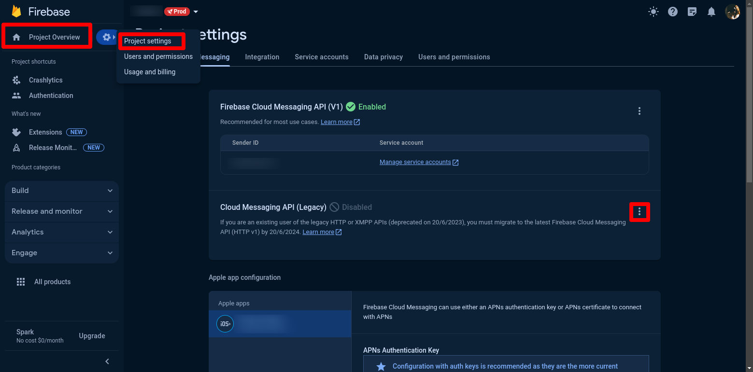Open Usage and billing menu entry
The width and height of the screenshot is (753, 372).
point(150,72)
